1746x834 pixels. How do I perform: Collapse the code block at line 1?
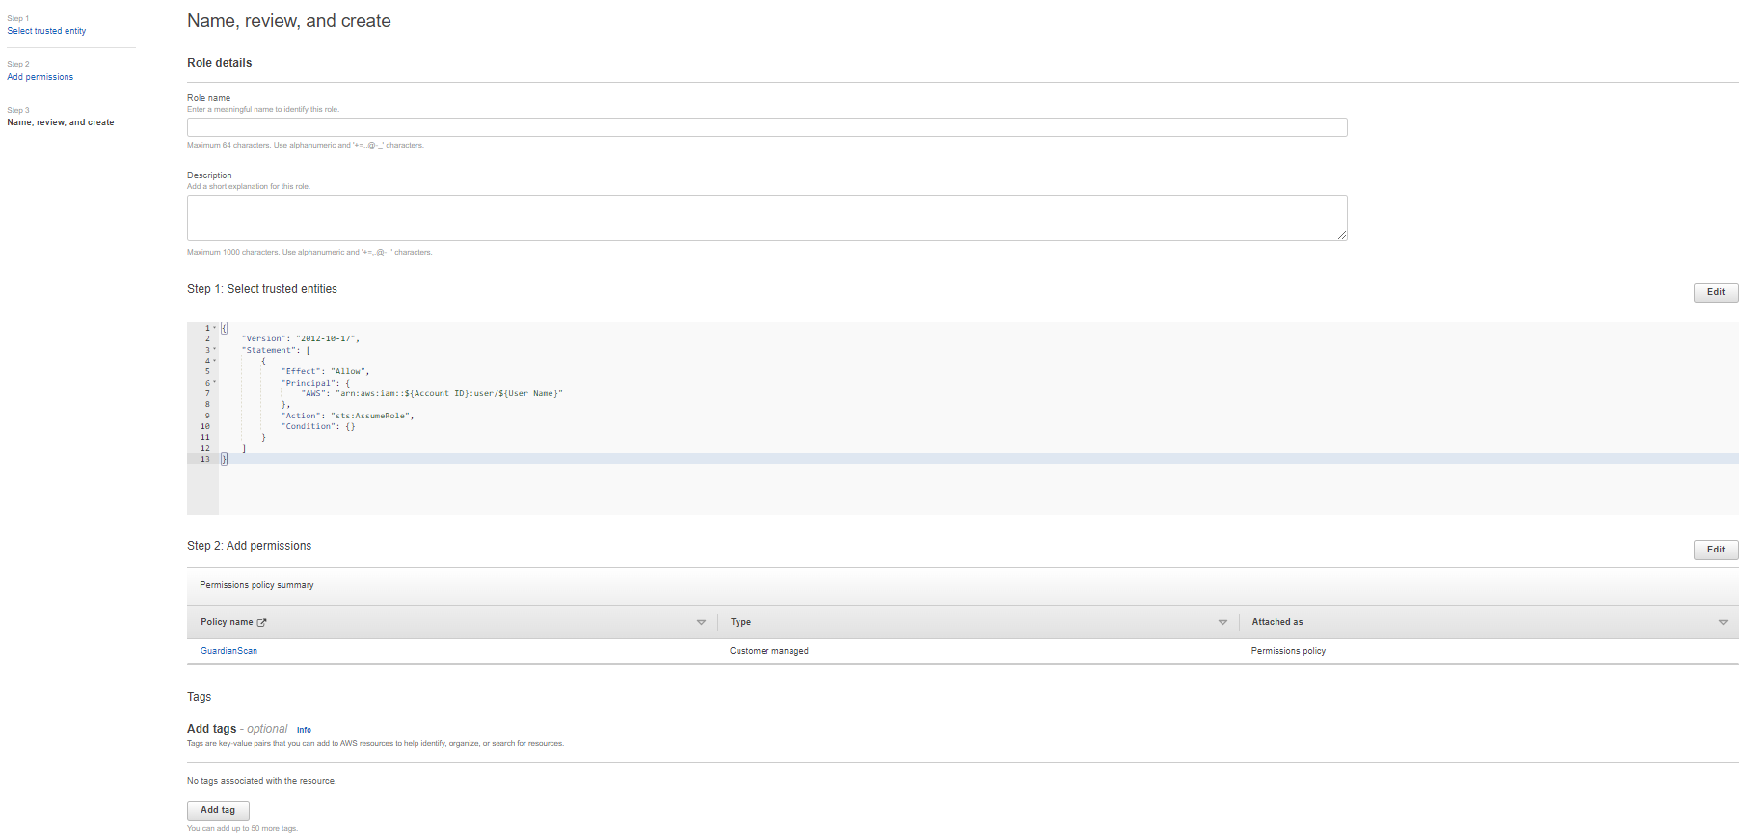coord(215,328)
